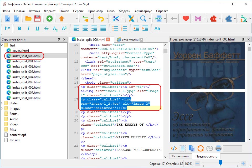Viewport: 252px width, 168px height.
Task: Click the green lines with pencil icon
Action: coord(85,19)
